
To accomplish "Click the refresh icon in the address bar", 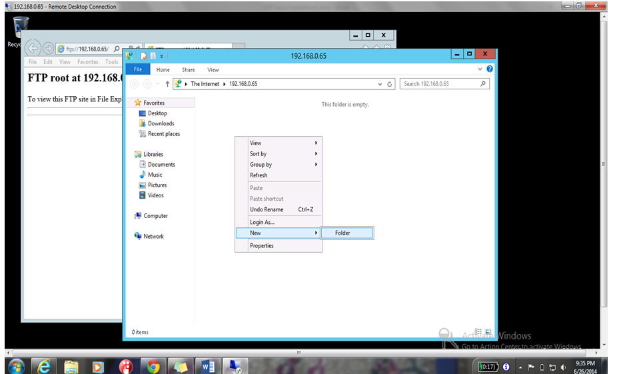I will [x=390, y=84].
